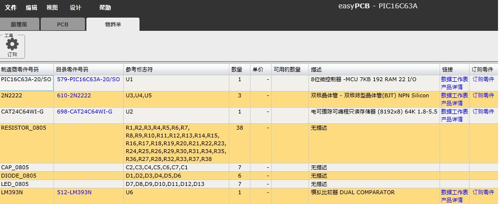Select the CAP_0805 cell
Image resolution: width=499 pixels, height=204 pixels.
coord(27,167)
